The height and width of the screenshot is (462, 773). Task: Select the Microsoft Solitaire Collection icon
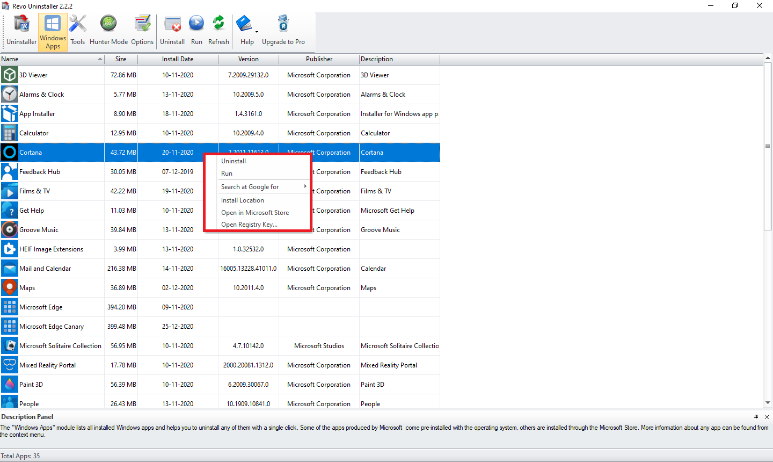coord(10,346)
